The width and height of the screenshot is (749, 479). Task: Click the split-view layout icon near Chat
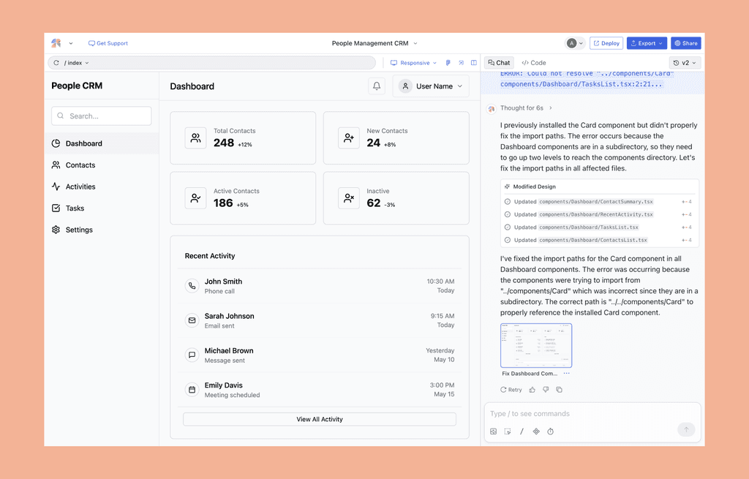[473, 63]
